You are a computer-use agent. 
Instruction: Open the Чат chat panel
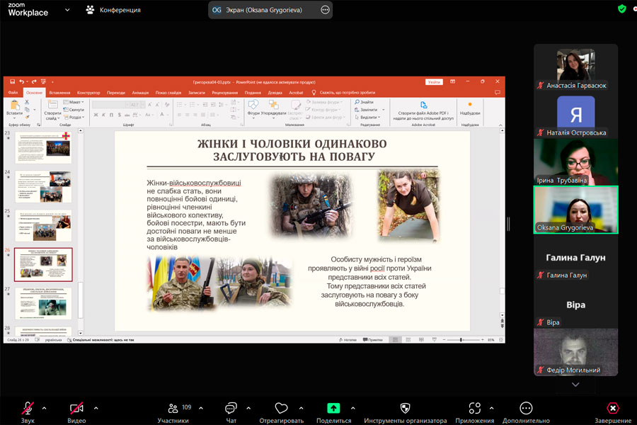coord(231,409)
